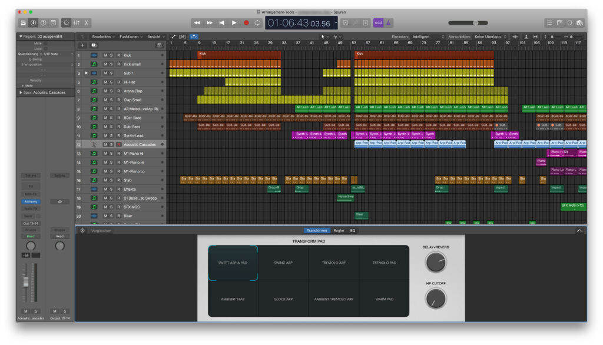This screenshot has height=345, width=603.
Task: Open Quick Help question mark button
Action: pyautogui.click(x=44, y=23)
